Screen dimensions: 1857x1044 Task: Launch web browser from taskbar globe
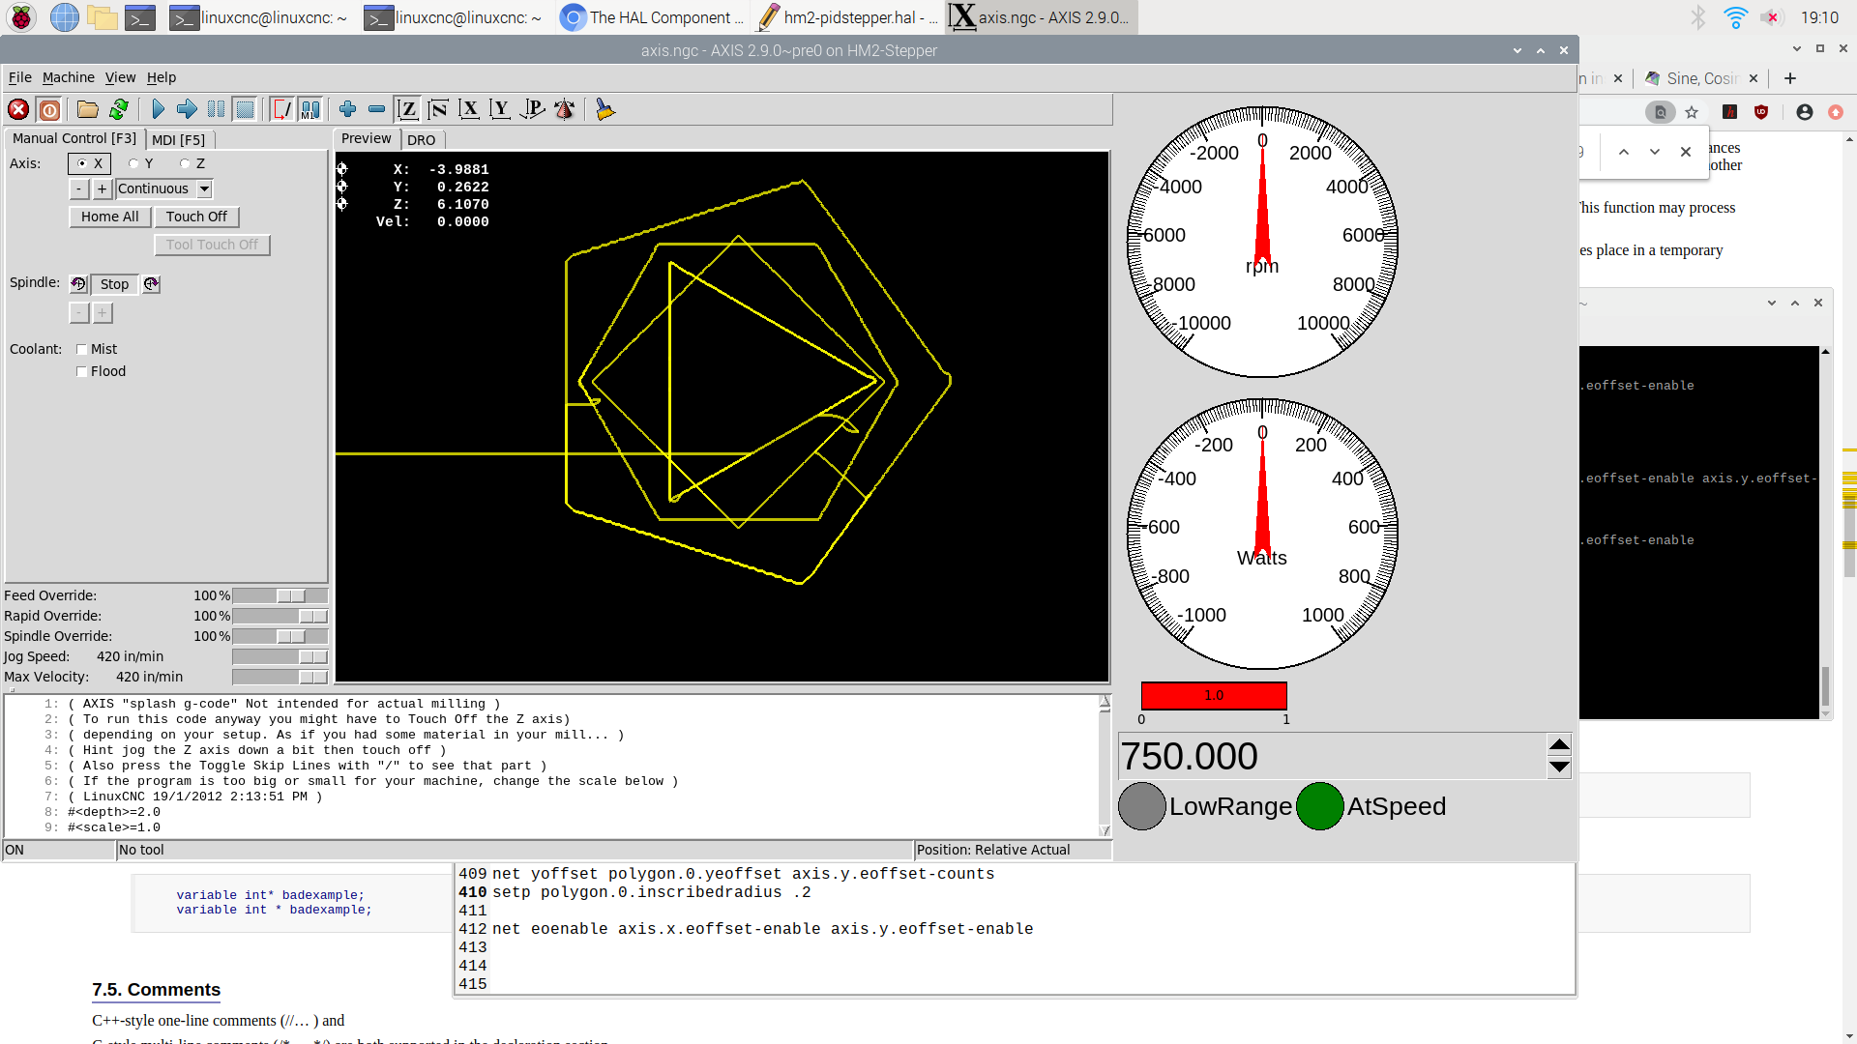pyautogui.click(x=64, y=17)
